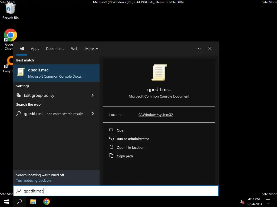Click the Edit group policy settings icon
277x207 pixels.
(x=19, y=95)
